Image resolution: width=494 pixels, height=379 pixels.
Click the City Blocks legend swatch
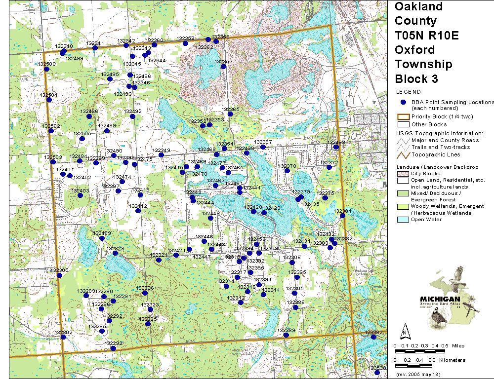click(x=403, y=174)
